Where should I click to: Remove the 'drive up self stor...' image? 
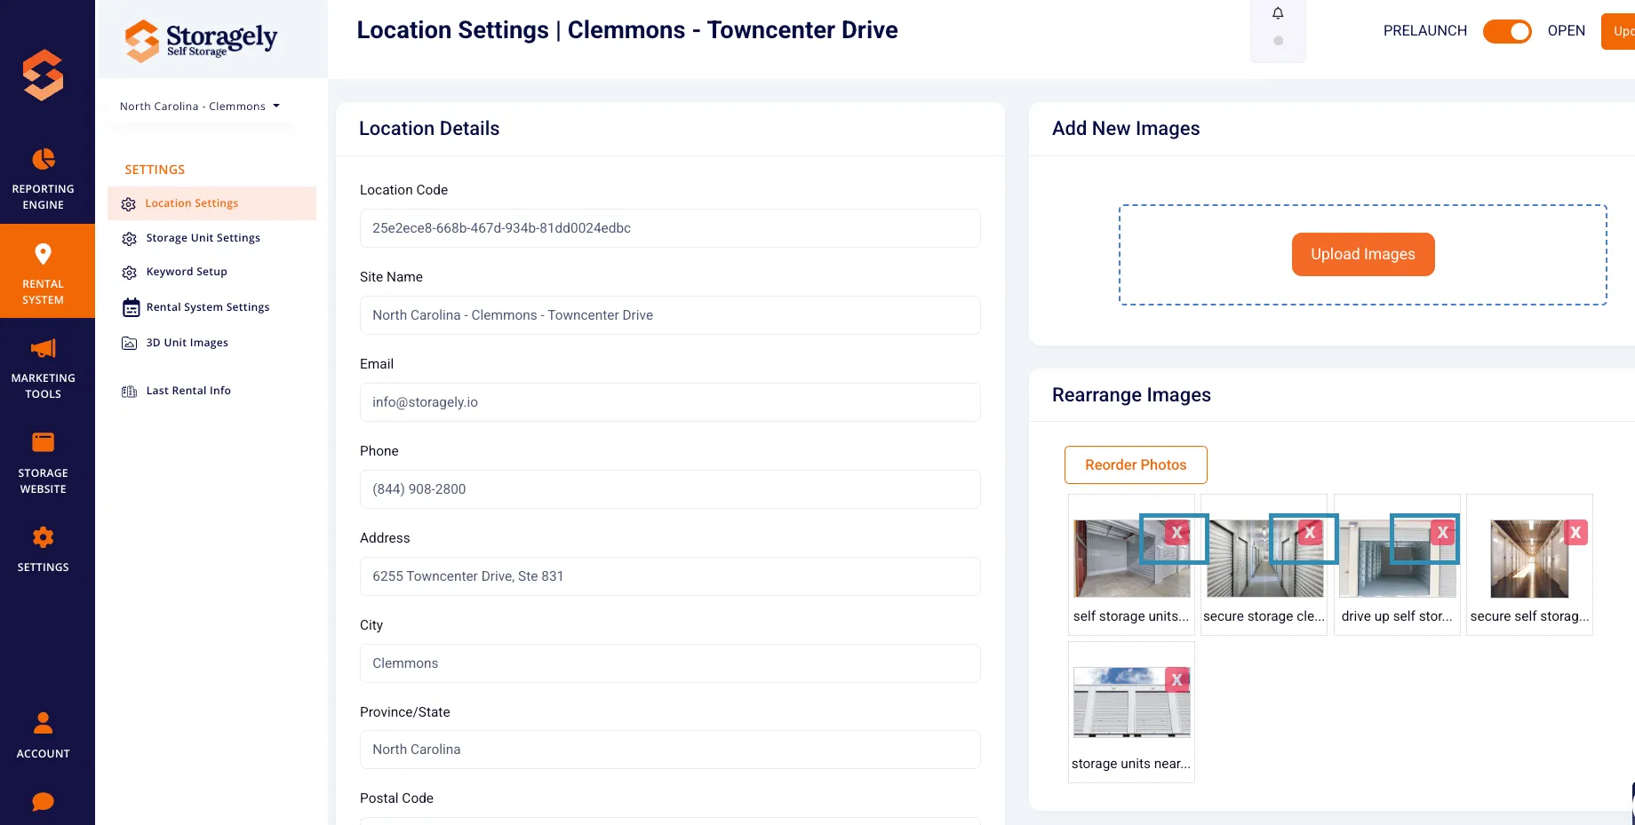[x=1442, y=533]
